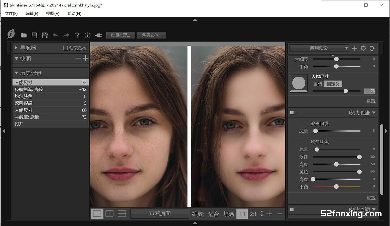Adjust the 黄色 slider
This screenshot has width=390, height=226.
tap(336, 172)
